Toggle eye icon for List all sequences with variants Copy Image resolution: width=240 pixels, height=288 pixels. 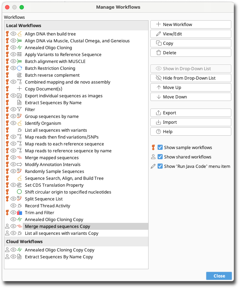(x=13, y=233)
